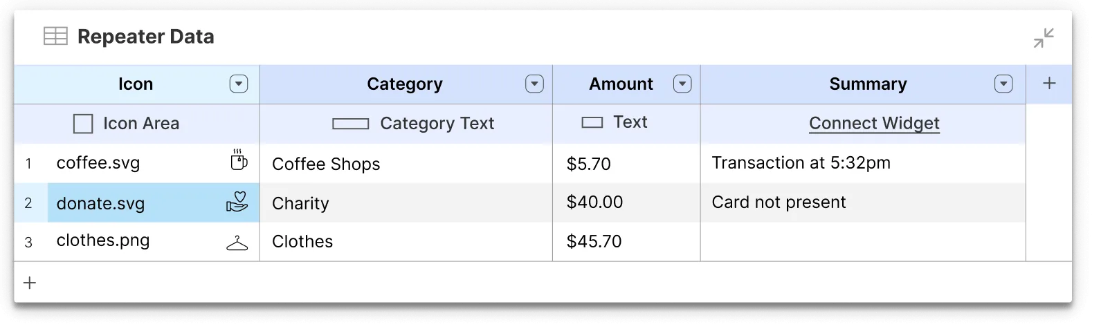
Task: Select row number 3
Action: 28,243
